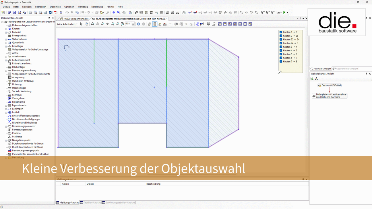Screen dimensions: 372x209
Task: Click the blue back navigation arrow
Action: 139,24
